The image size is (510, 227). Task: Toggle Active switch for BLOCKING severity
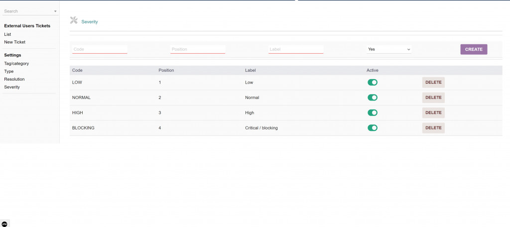click(373, 128)
